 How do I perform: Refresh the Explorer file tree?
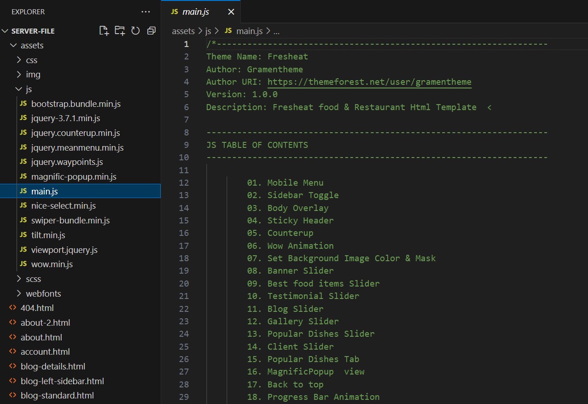point(135,31)
